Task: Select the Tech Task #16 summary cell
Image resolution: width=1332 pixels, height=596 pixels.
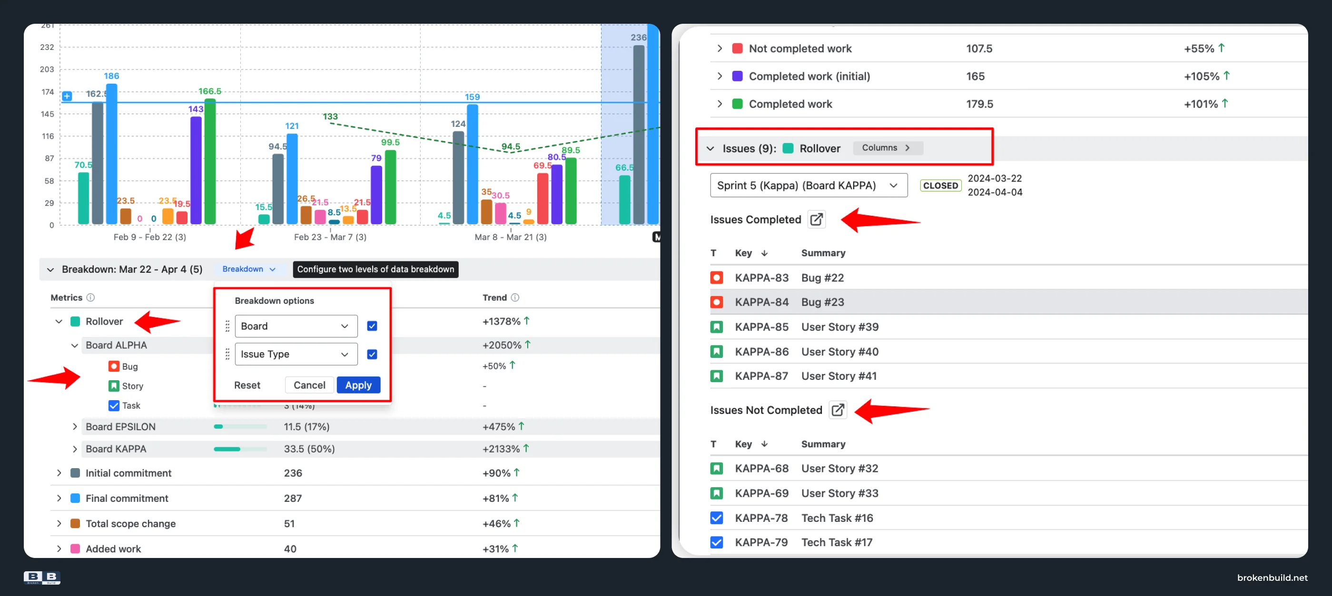Action: 837,518
